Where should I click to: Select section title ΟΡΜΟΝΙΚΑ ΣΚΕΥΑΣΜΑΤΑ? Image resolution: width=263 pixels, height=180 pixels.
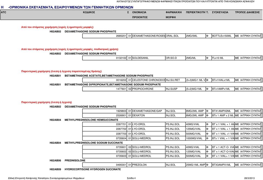71,7
